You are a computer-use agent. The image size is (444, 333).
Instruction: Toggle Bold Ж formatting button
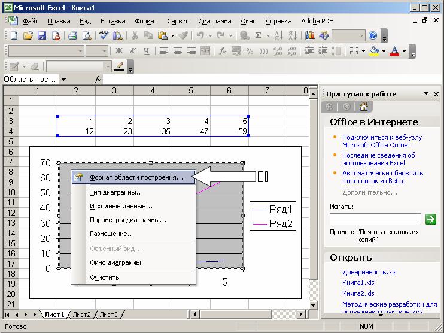[119, 51]
